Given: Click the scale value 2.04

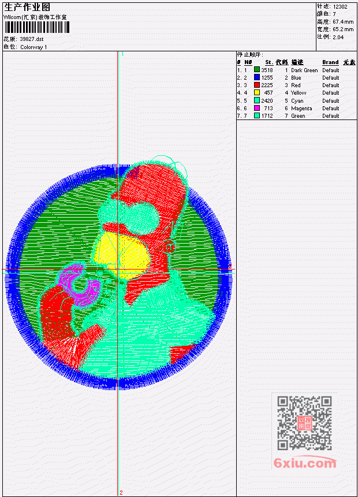Looking at the screenshot, I should [x=338, y=37].
